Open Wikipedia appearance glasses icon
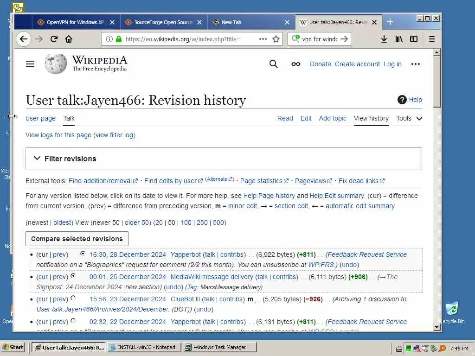The image size is (475, 356). point(296,64)
